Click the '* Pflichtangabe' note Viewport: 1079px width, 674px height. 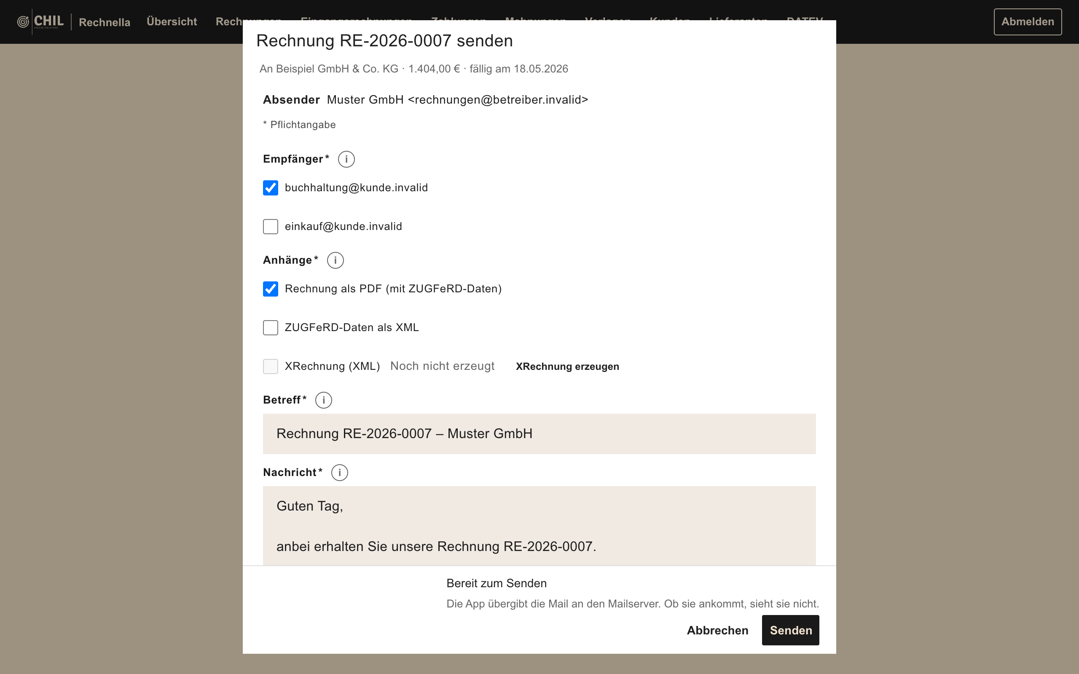pyautogui.click(x=299, y=125)
